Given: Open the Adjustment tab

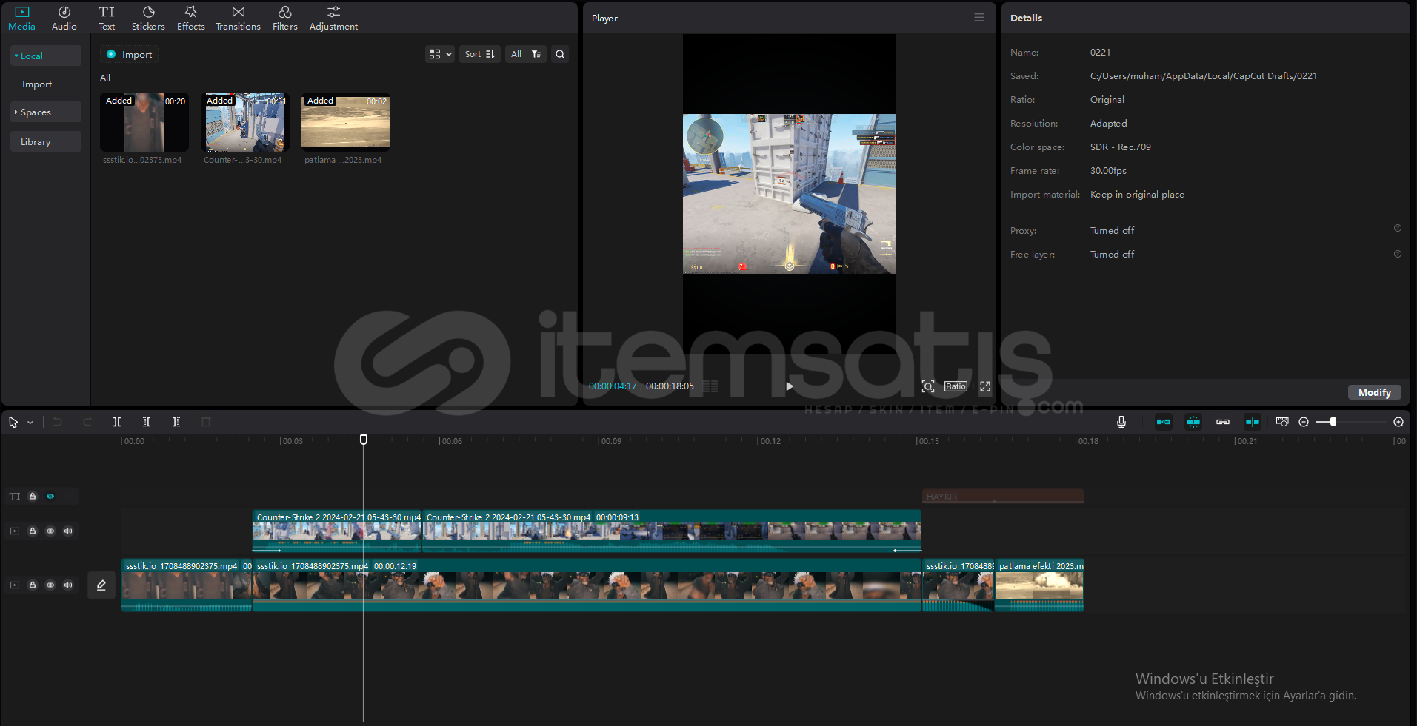Looking at the screenshot, I should click(x=333, y=19).
